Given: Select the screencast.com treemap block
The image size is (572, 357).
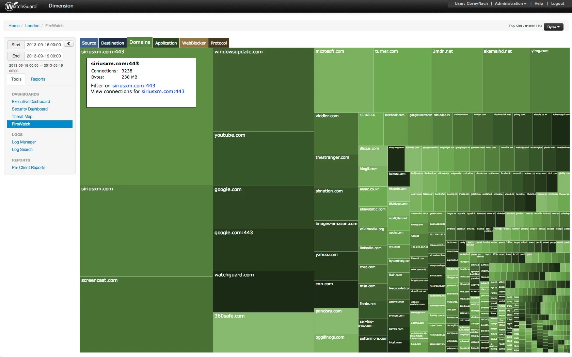Looking at the screenshot, I should (146, 314).
